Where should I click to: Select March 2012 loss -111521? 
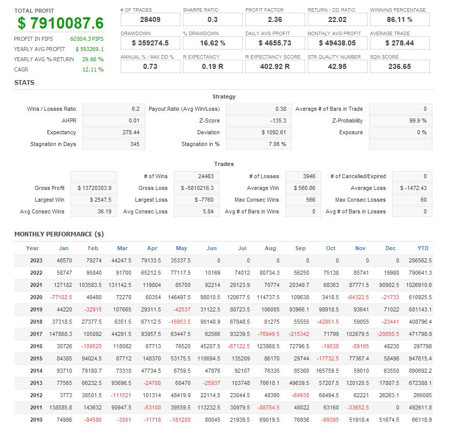[x=121, y=396]
